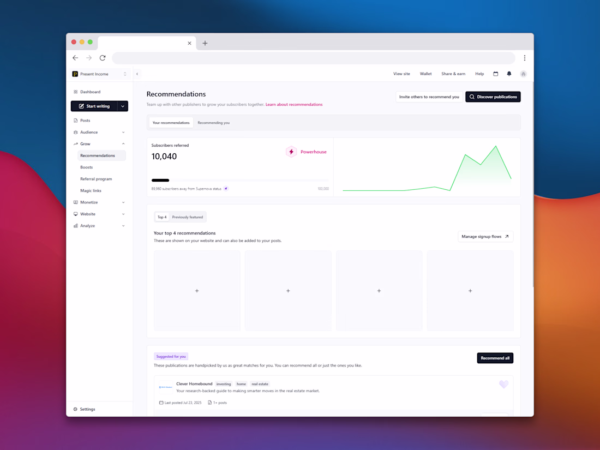Open Share & earn

(453, 74)
